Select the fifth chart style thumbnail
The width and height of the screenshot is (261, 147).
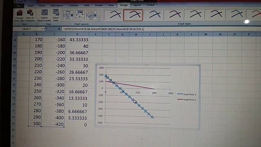pos(194,15)
